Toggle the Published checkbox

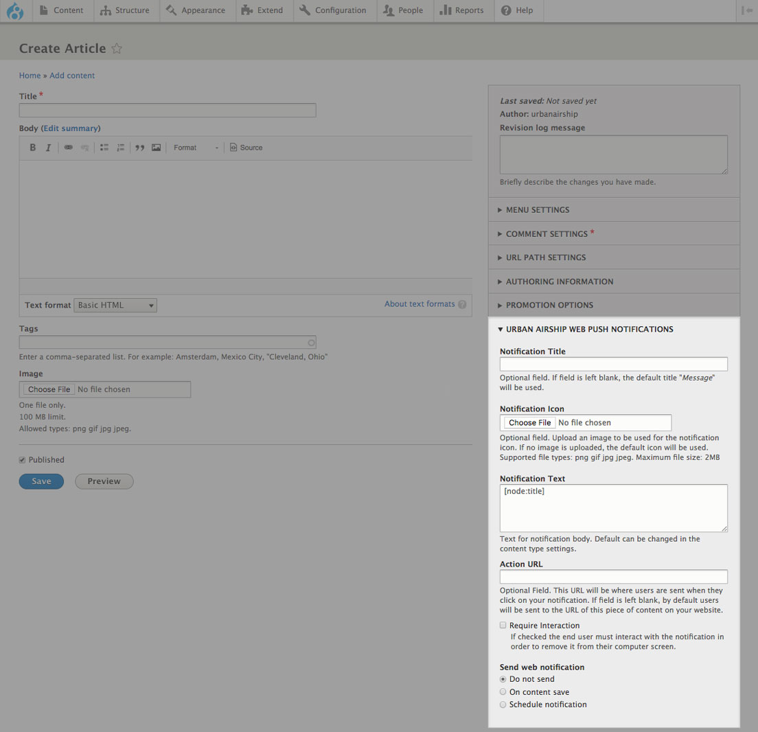22,460
